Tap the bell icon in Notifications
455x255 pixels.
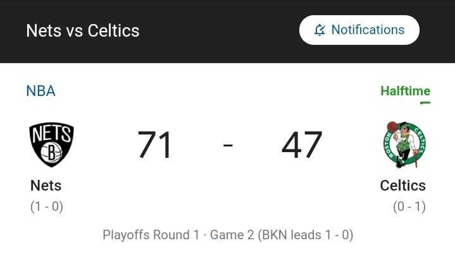[320, 30]
